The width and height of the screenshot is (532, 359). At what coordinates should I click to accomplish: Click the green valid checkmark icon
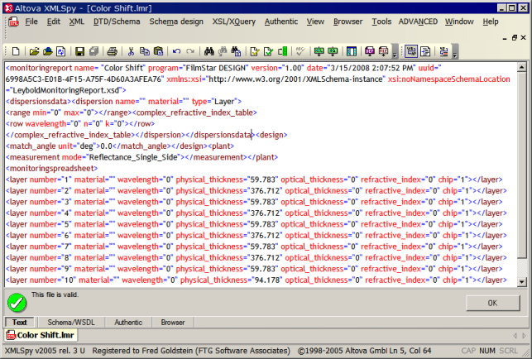pos(17,303)
